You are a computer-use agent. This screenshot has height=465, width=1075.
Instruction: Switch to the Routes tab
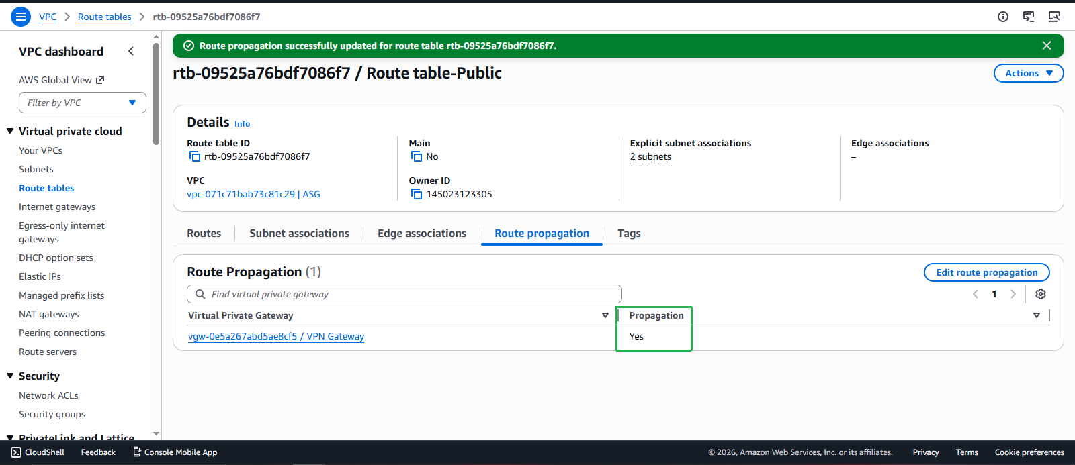coord(204,233)
